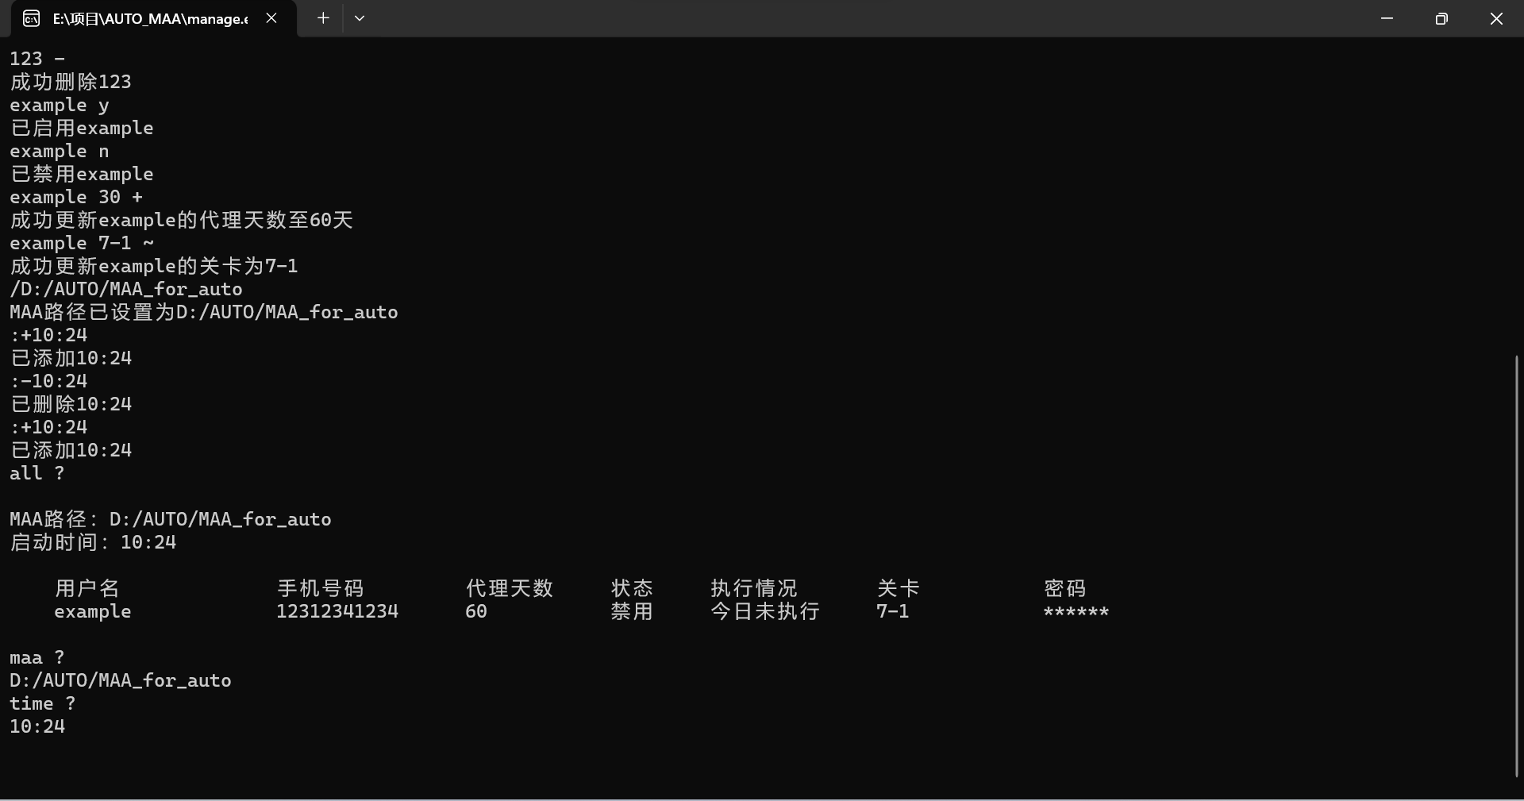Viewport: 1524px width, 801px height.
Task: Click the 代理天数 column header
Action: tap(509, 588)
